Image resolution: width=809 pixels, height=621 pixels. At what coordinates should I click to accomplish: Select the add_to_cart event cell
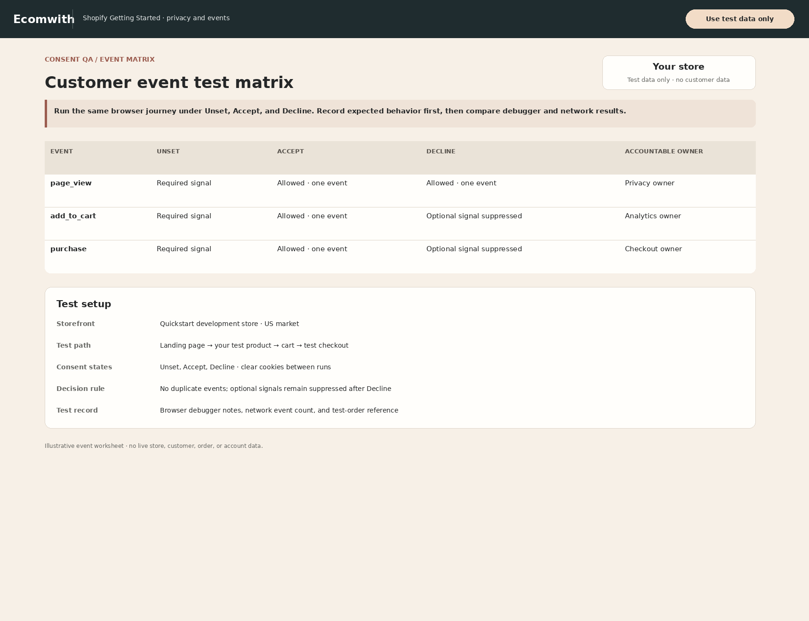pos(73,216)
